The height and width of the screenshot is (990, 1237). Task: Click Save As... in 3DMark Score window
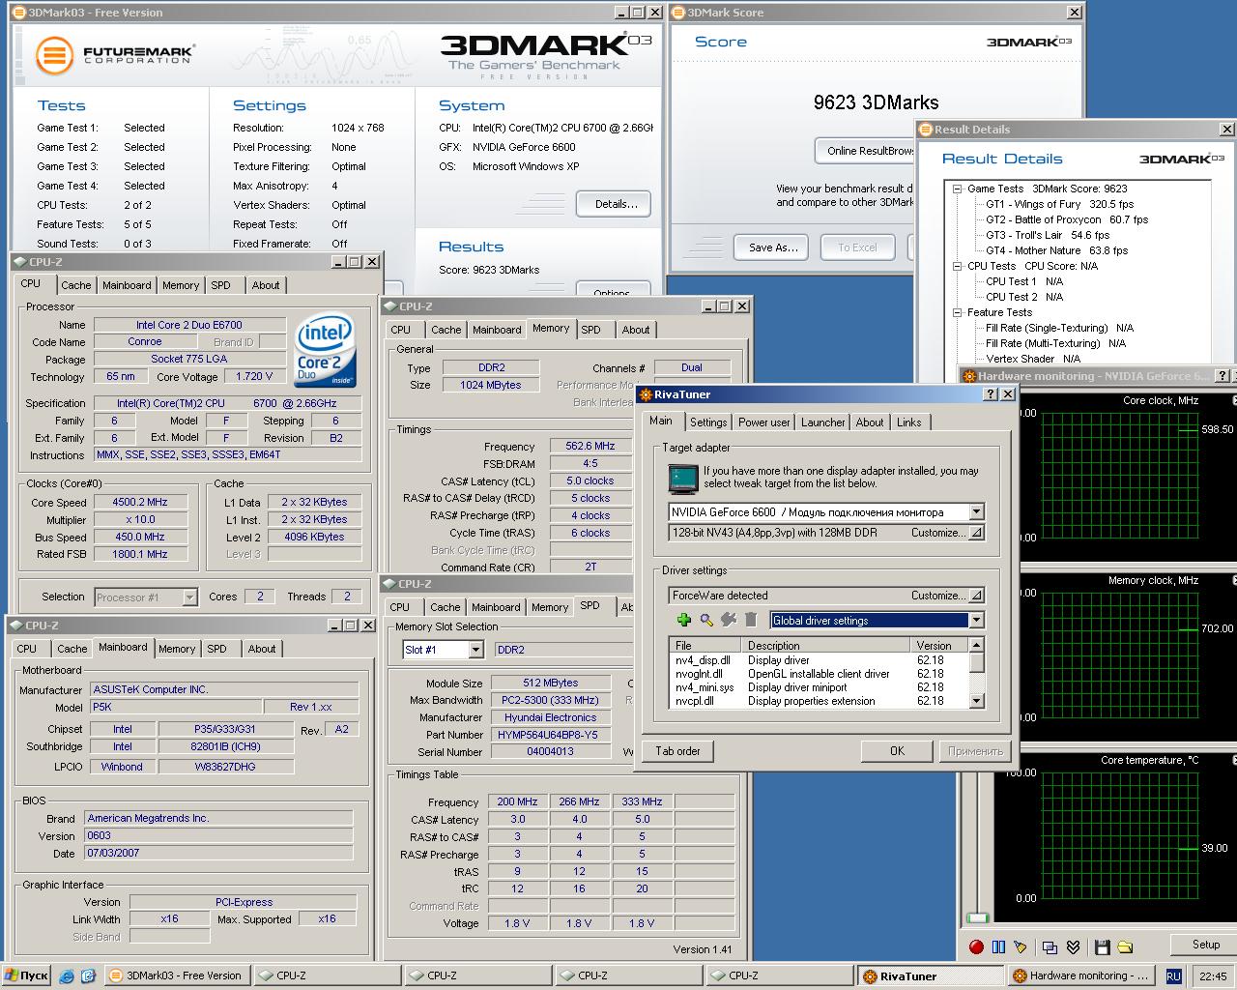[x=773, y=247]
